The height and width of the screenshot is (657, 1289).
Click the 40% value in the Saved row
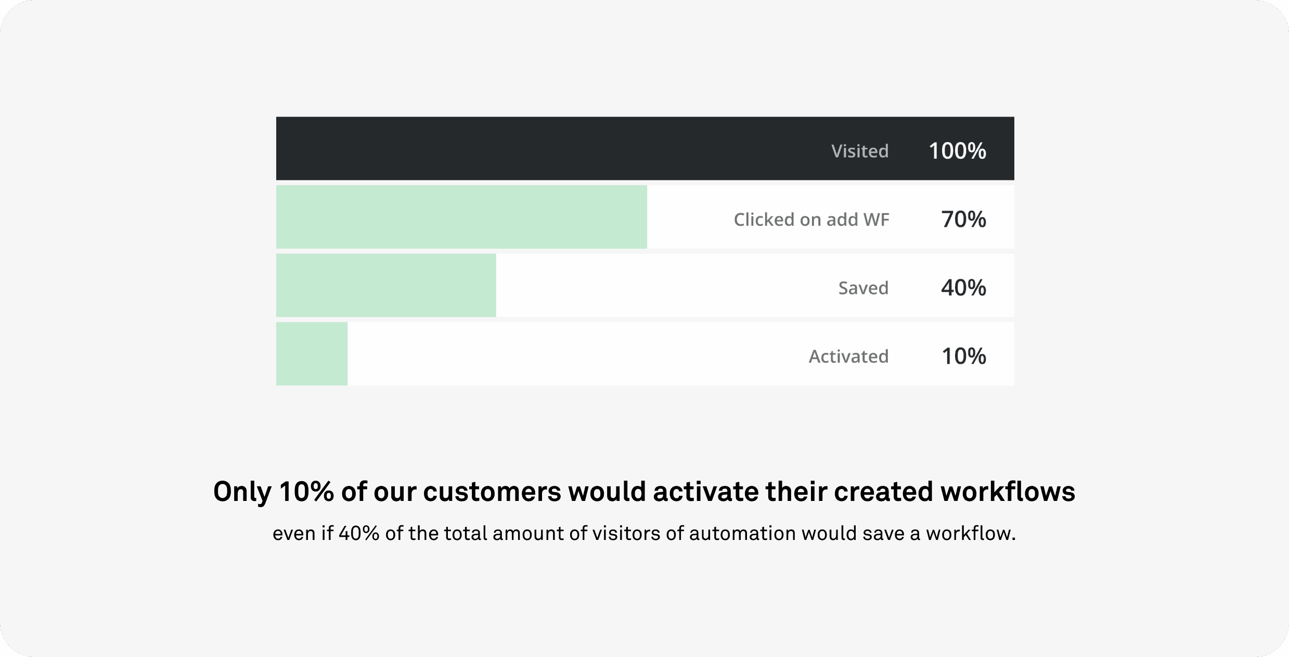point(963,288)
